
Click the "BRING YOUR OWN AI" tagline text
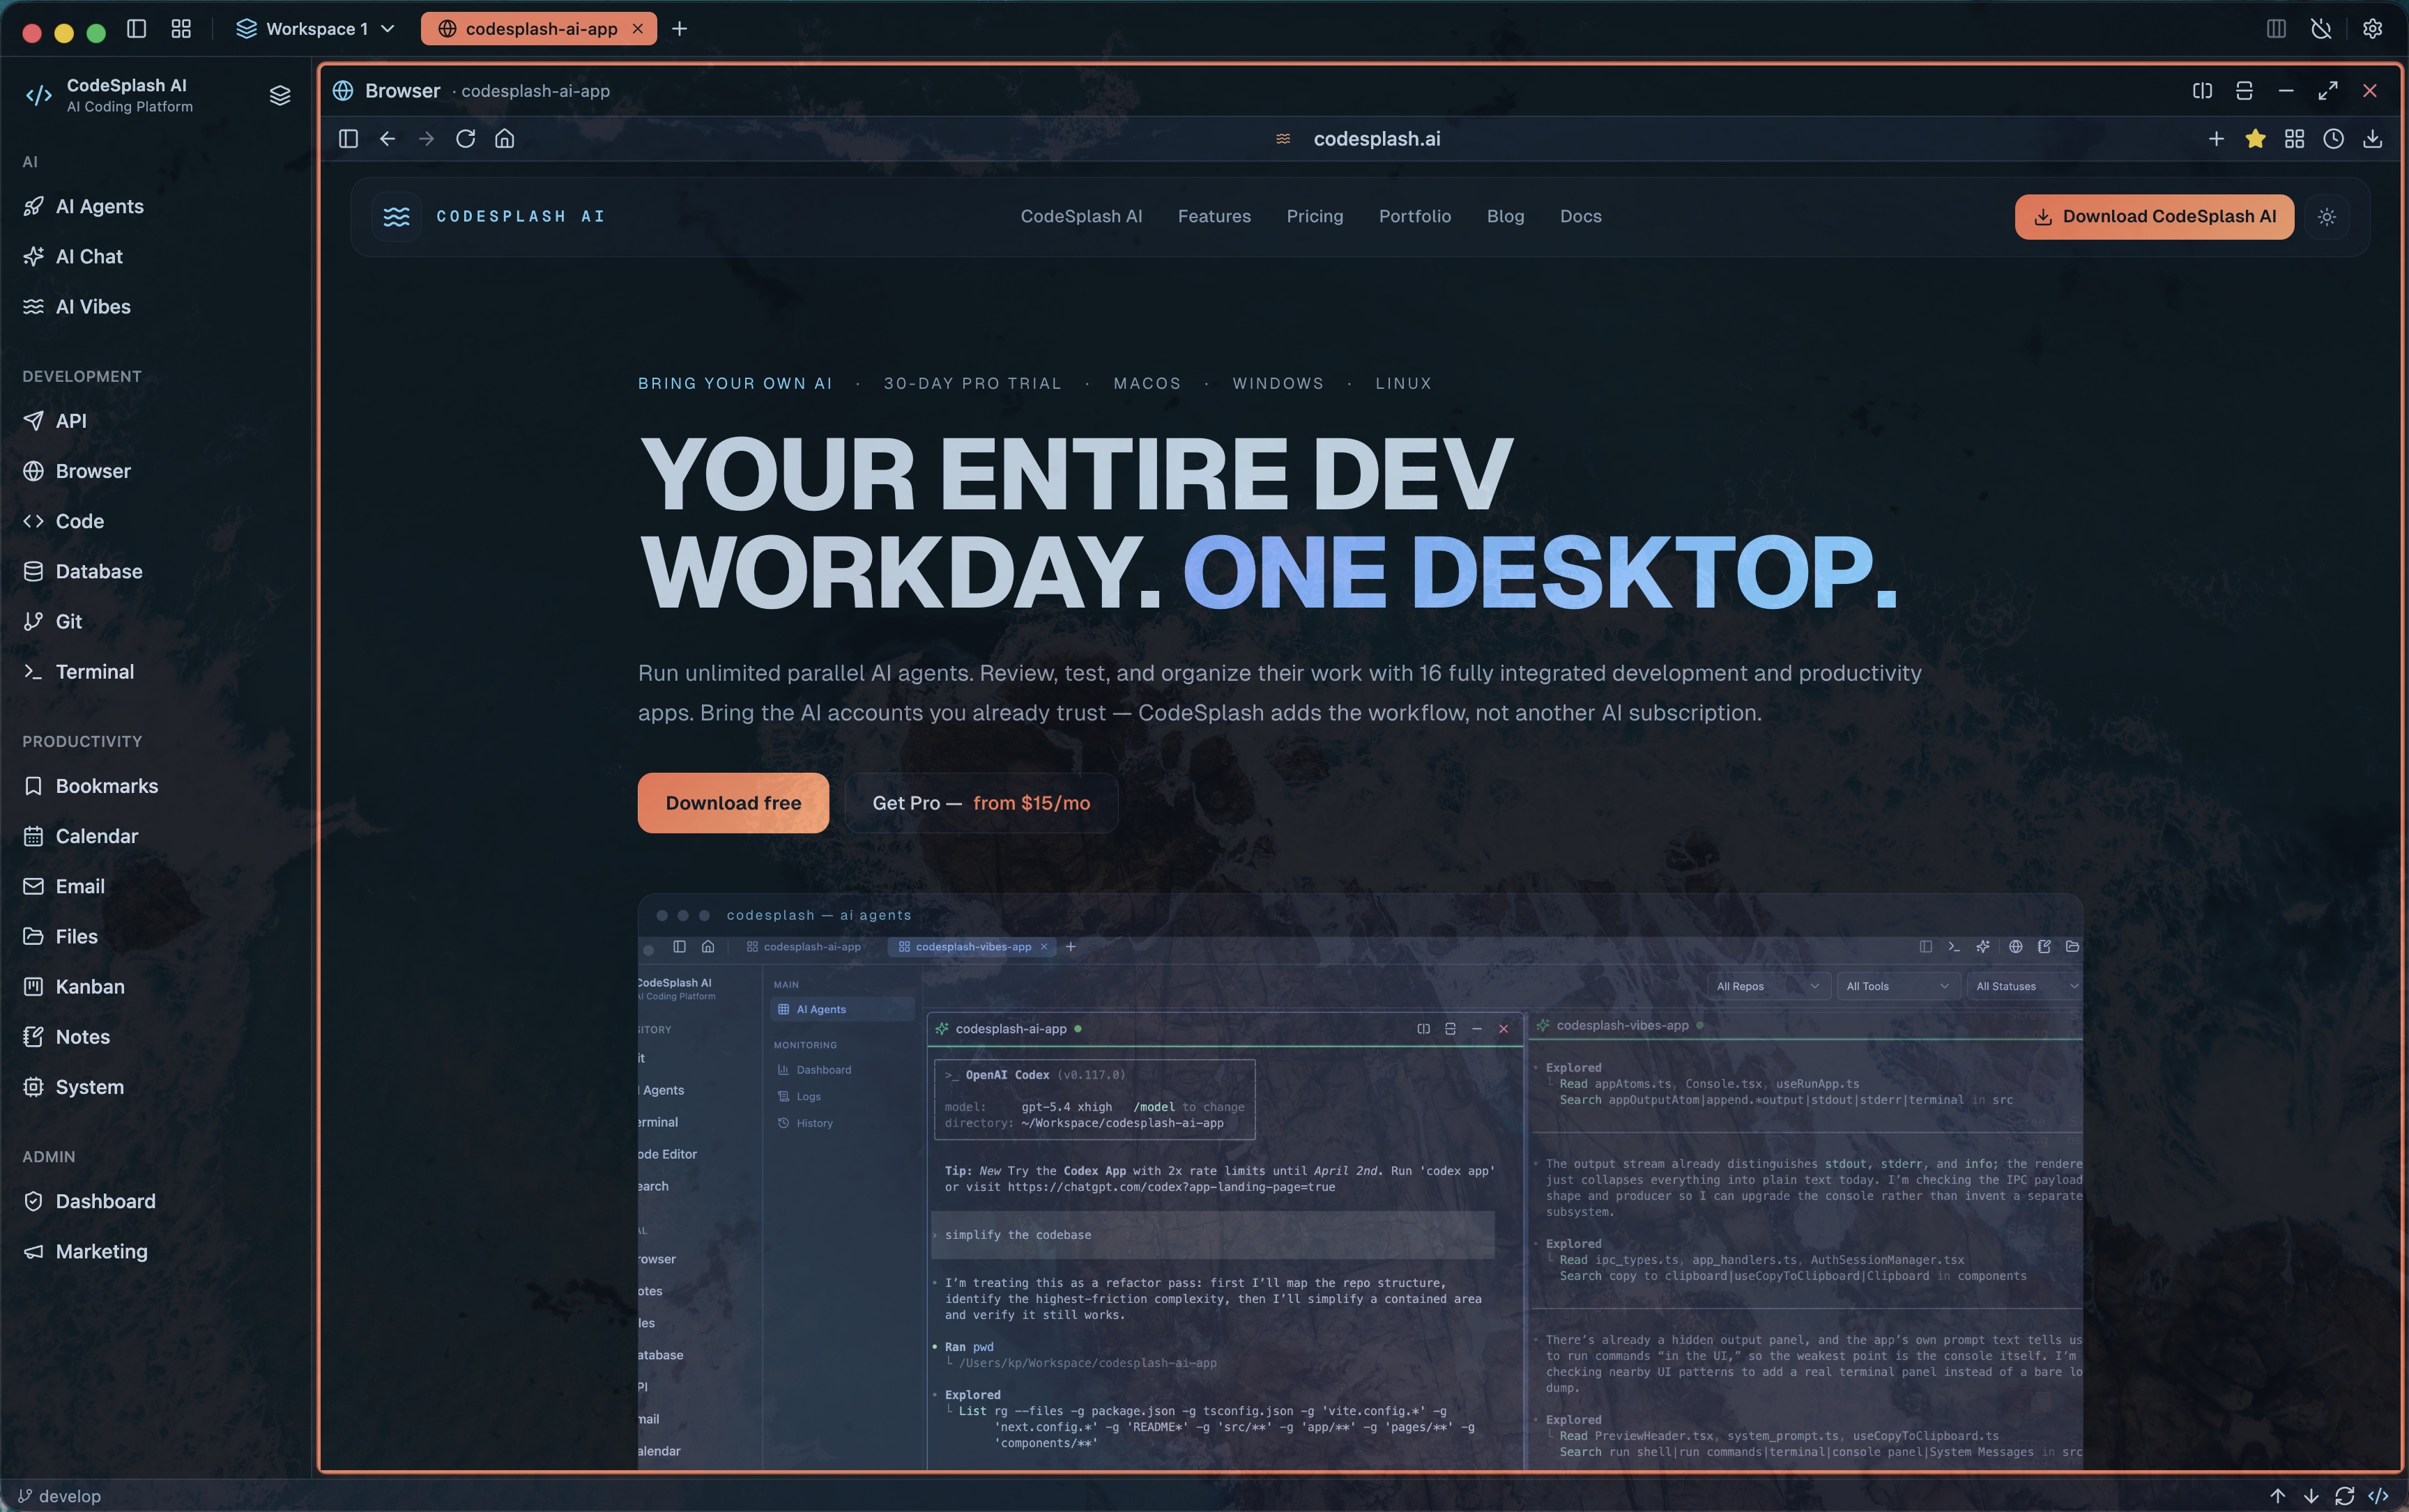(735, 383)
